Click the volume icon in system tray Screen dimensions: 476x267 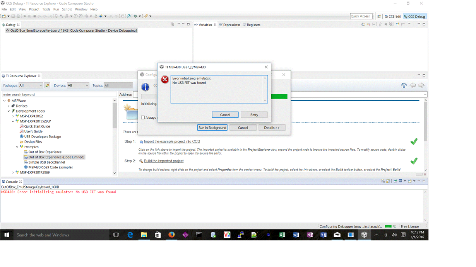394,235
